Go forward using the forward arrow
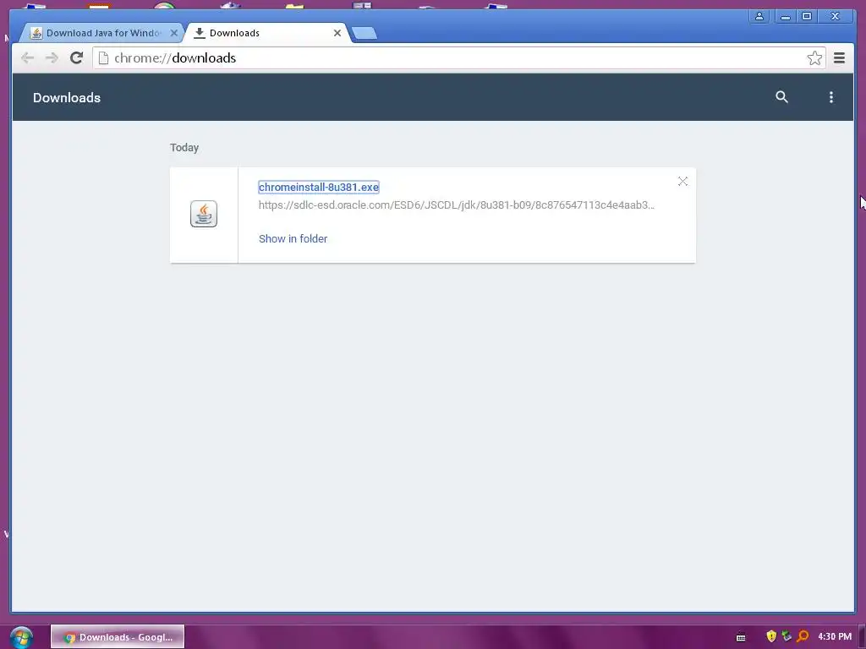The height and width of the screenshot is (649, 866). tap(52, 57)
